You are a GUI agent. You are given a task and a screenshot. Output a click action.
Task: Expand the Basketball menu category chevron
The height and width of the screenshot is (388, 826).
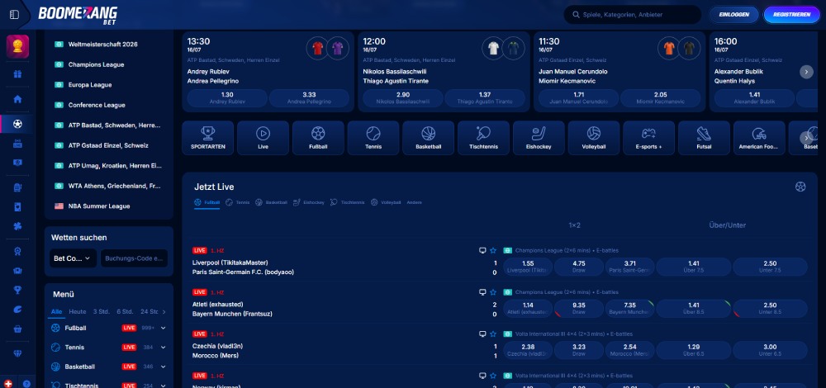[164, 367]
